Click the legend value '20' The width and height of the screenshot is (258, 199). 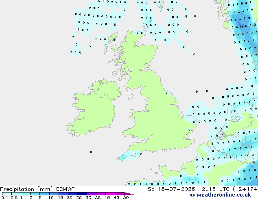click(x=70, y=197)
